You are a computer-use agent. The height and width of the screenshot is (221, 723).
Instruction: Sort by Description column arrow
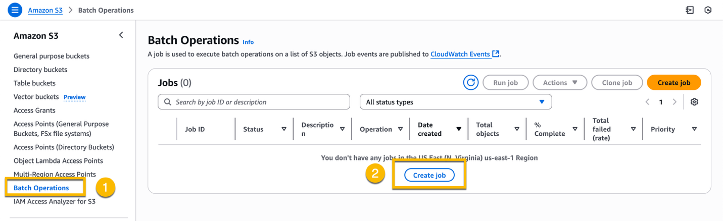coord(342,129)
